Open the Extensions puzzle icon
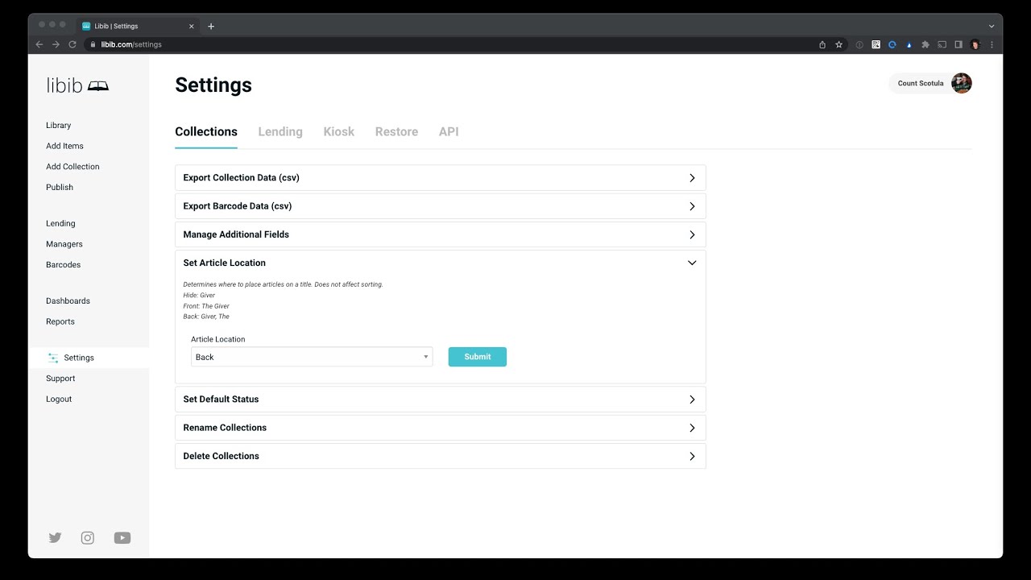Image resolution: width=1031 pixels, height=580 pixels. point(925,44)
